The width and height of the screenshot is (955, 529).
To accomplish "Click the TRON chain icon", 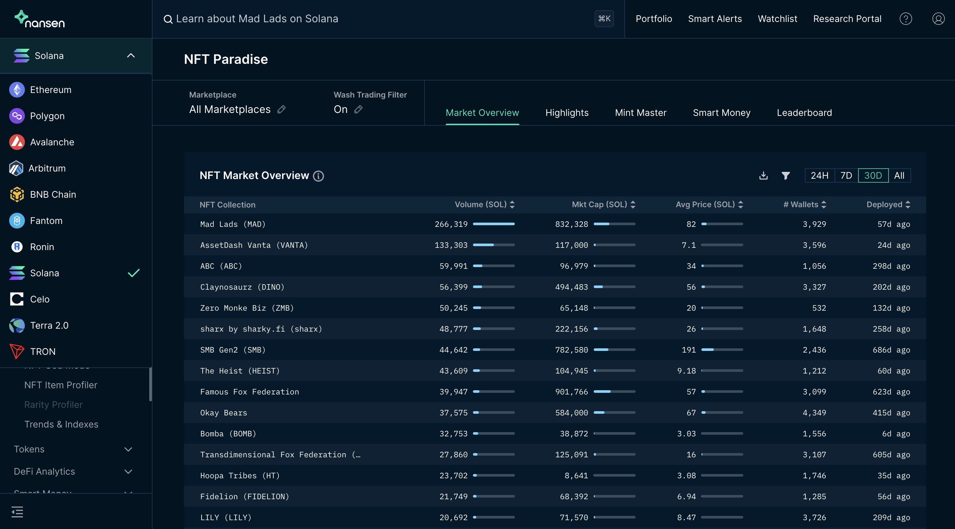I will pos(17,352).
